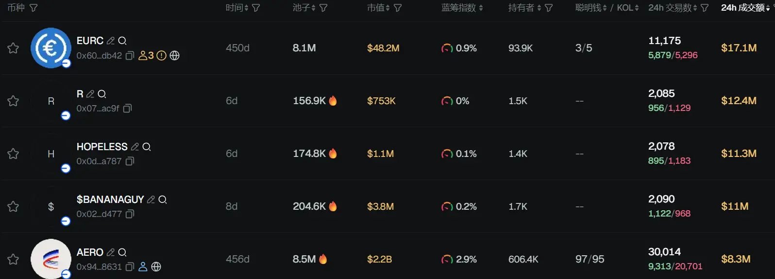Favorite the EURC token with the star
This screenshot has width=775, height=279.
coord(13,48)
